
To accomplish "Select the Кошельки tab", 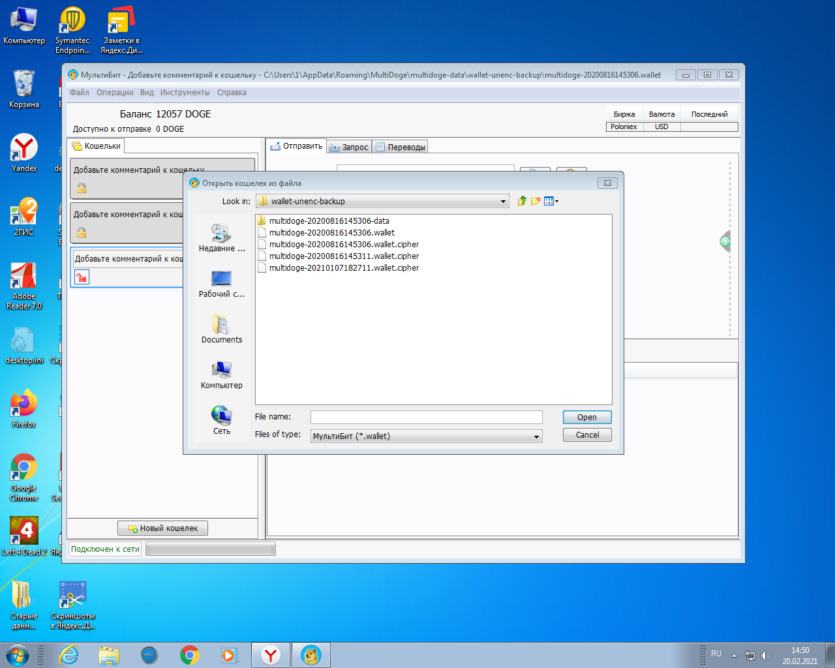I will click(x=96, y=146).
